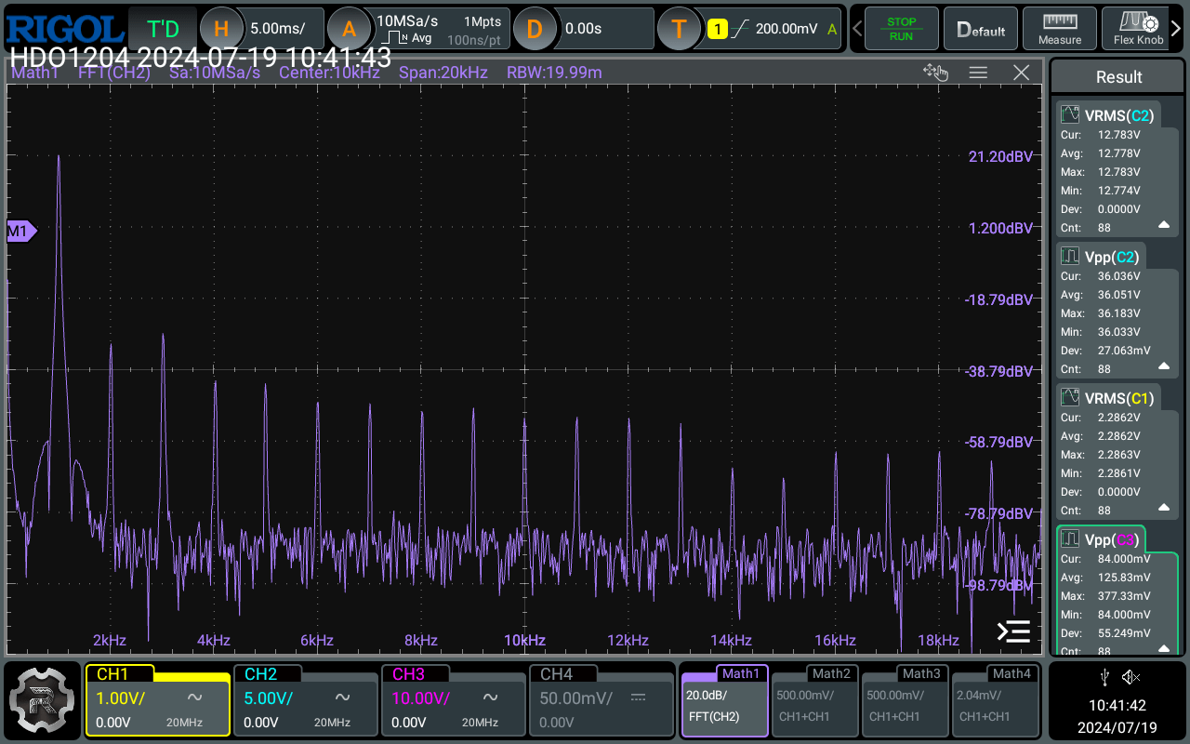The image size is (1190, 744).
Task: Click the CH3 AC coupling icon
Action: click(491, 697)
